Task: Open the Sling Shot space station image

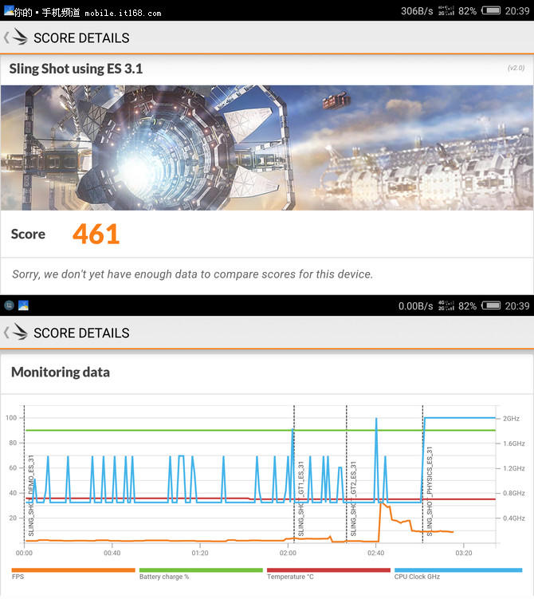Action: click(x=267, y=148)
